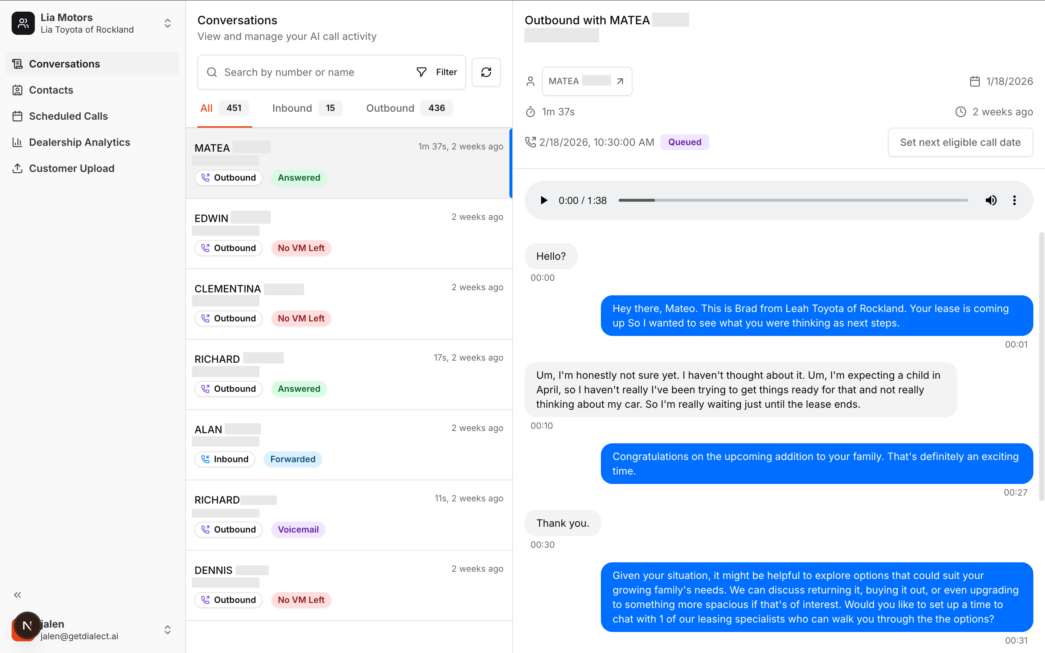Open the Contacts page

[51, 90]
